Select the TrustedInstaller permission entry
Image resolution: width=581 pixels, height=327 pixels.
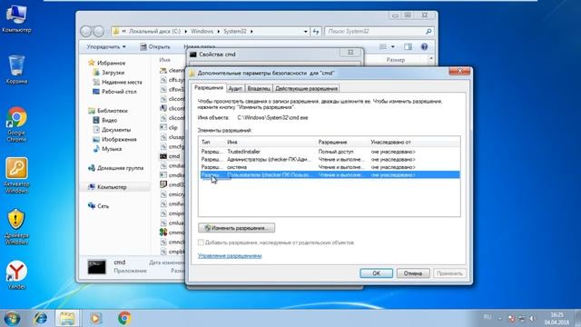point(330,152)
